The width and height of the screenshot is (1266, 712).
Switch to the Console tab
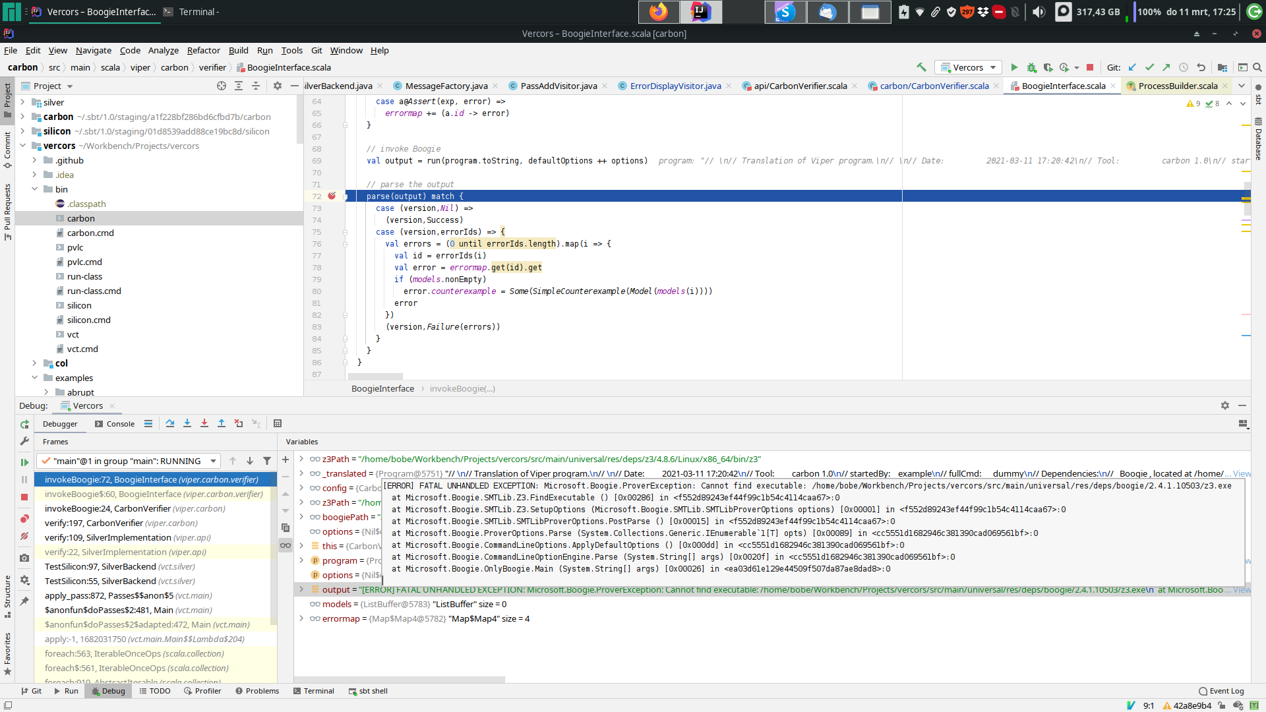coord(119,424)
